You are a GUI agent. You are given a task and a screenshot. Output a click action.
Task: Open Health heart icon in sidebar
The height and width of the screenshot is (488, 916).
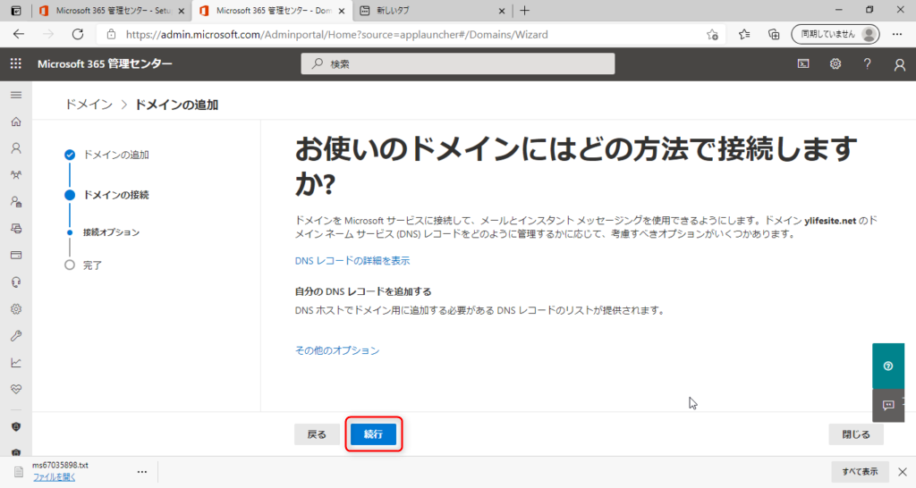16,390
